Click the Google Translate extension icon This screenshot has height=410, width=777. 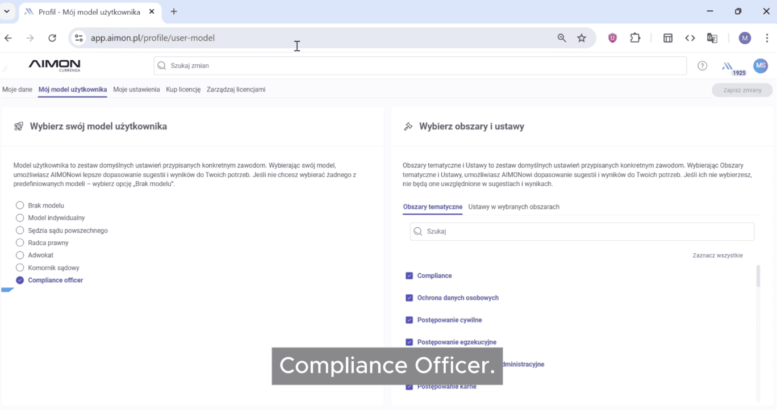[712, 37]
